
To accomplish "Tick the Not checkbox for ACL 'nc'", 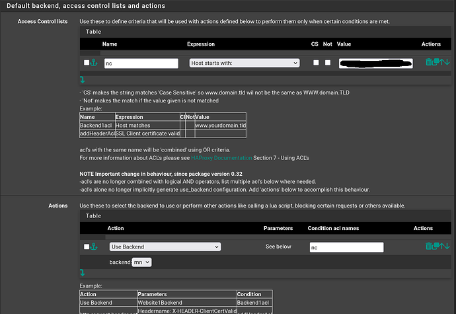I will click(327, 63).
